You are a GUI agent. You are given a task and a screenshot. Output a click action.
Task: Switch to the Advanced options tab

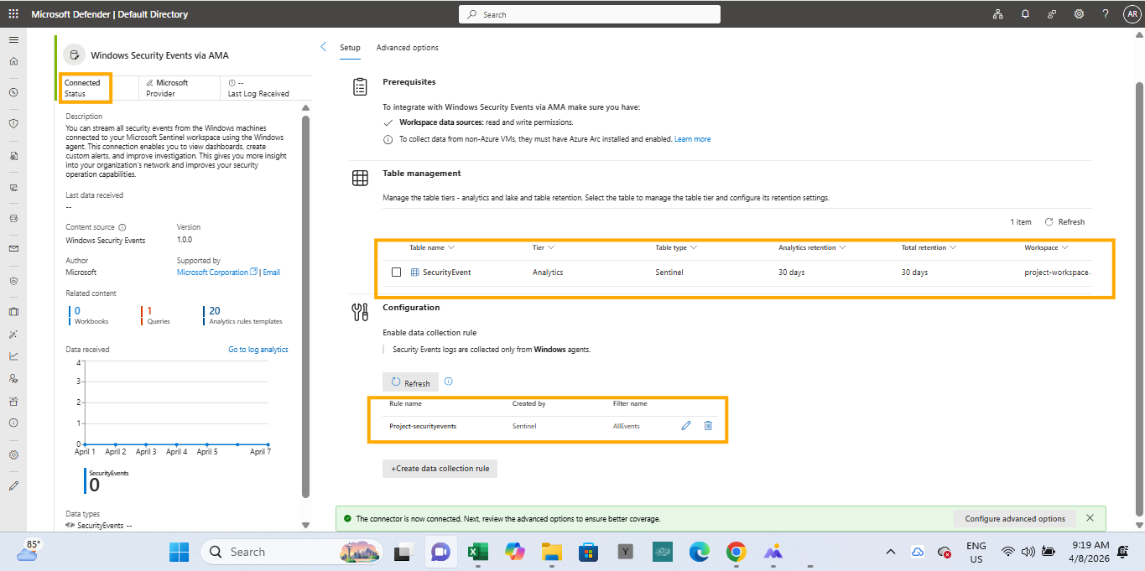coord(407,48)
